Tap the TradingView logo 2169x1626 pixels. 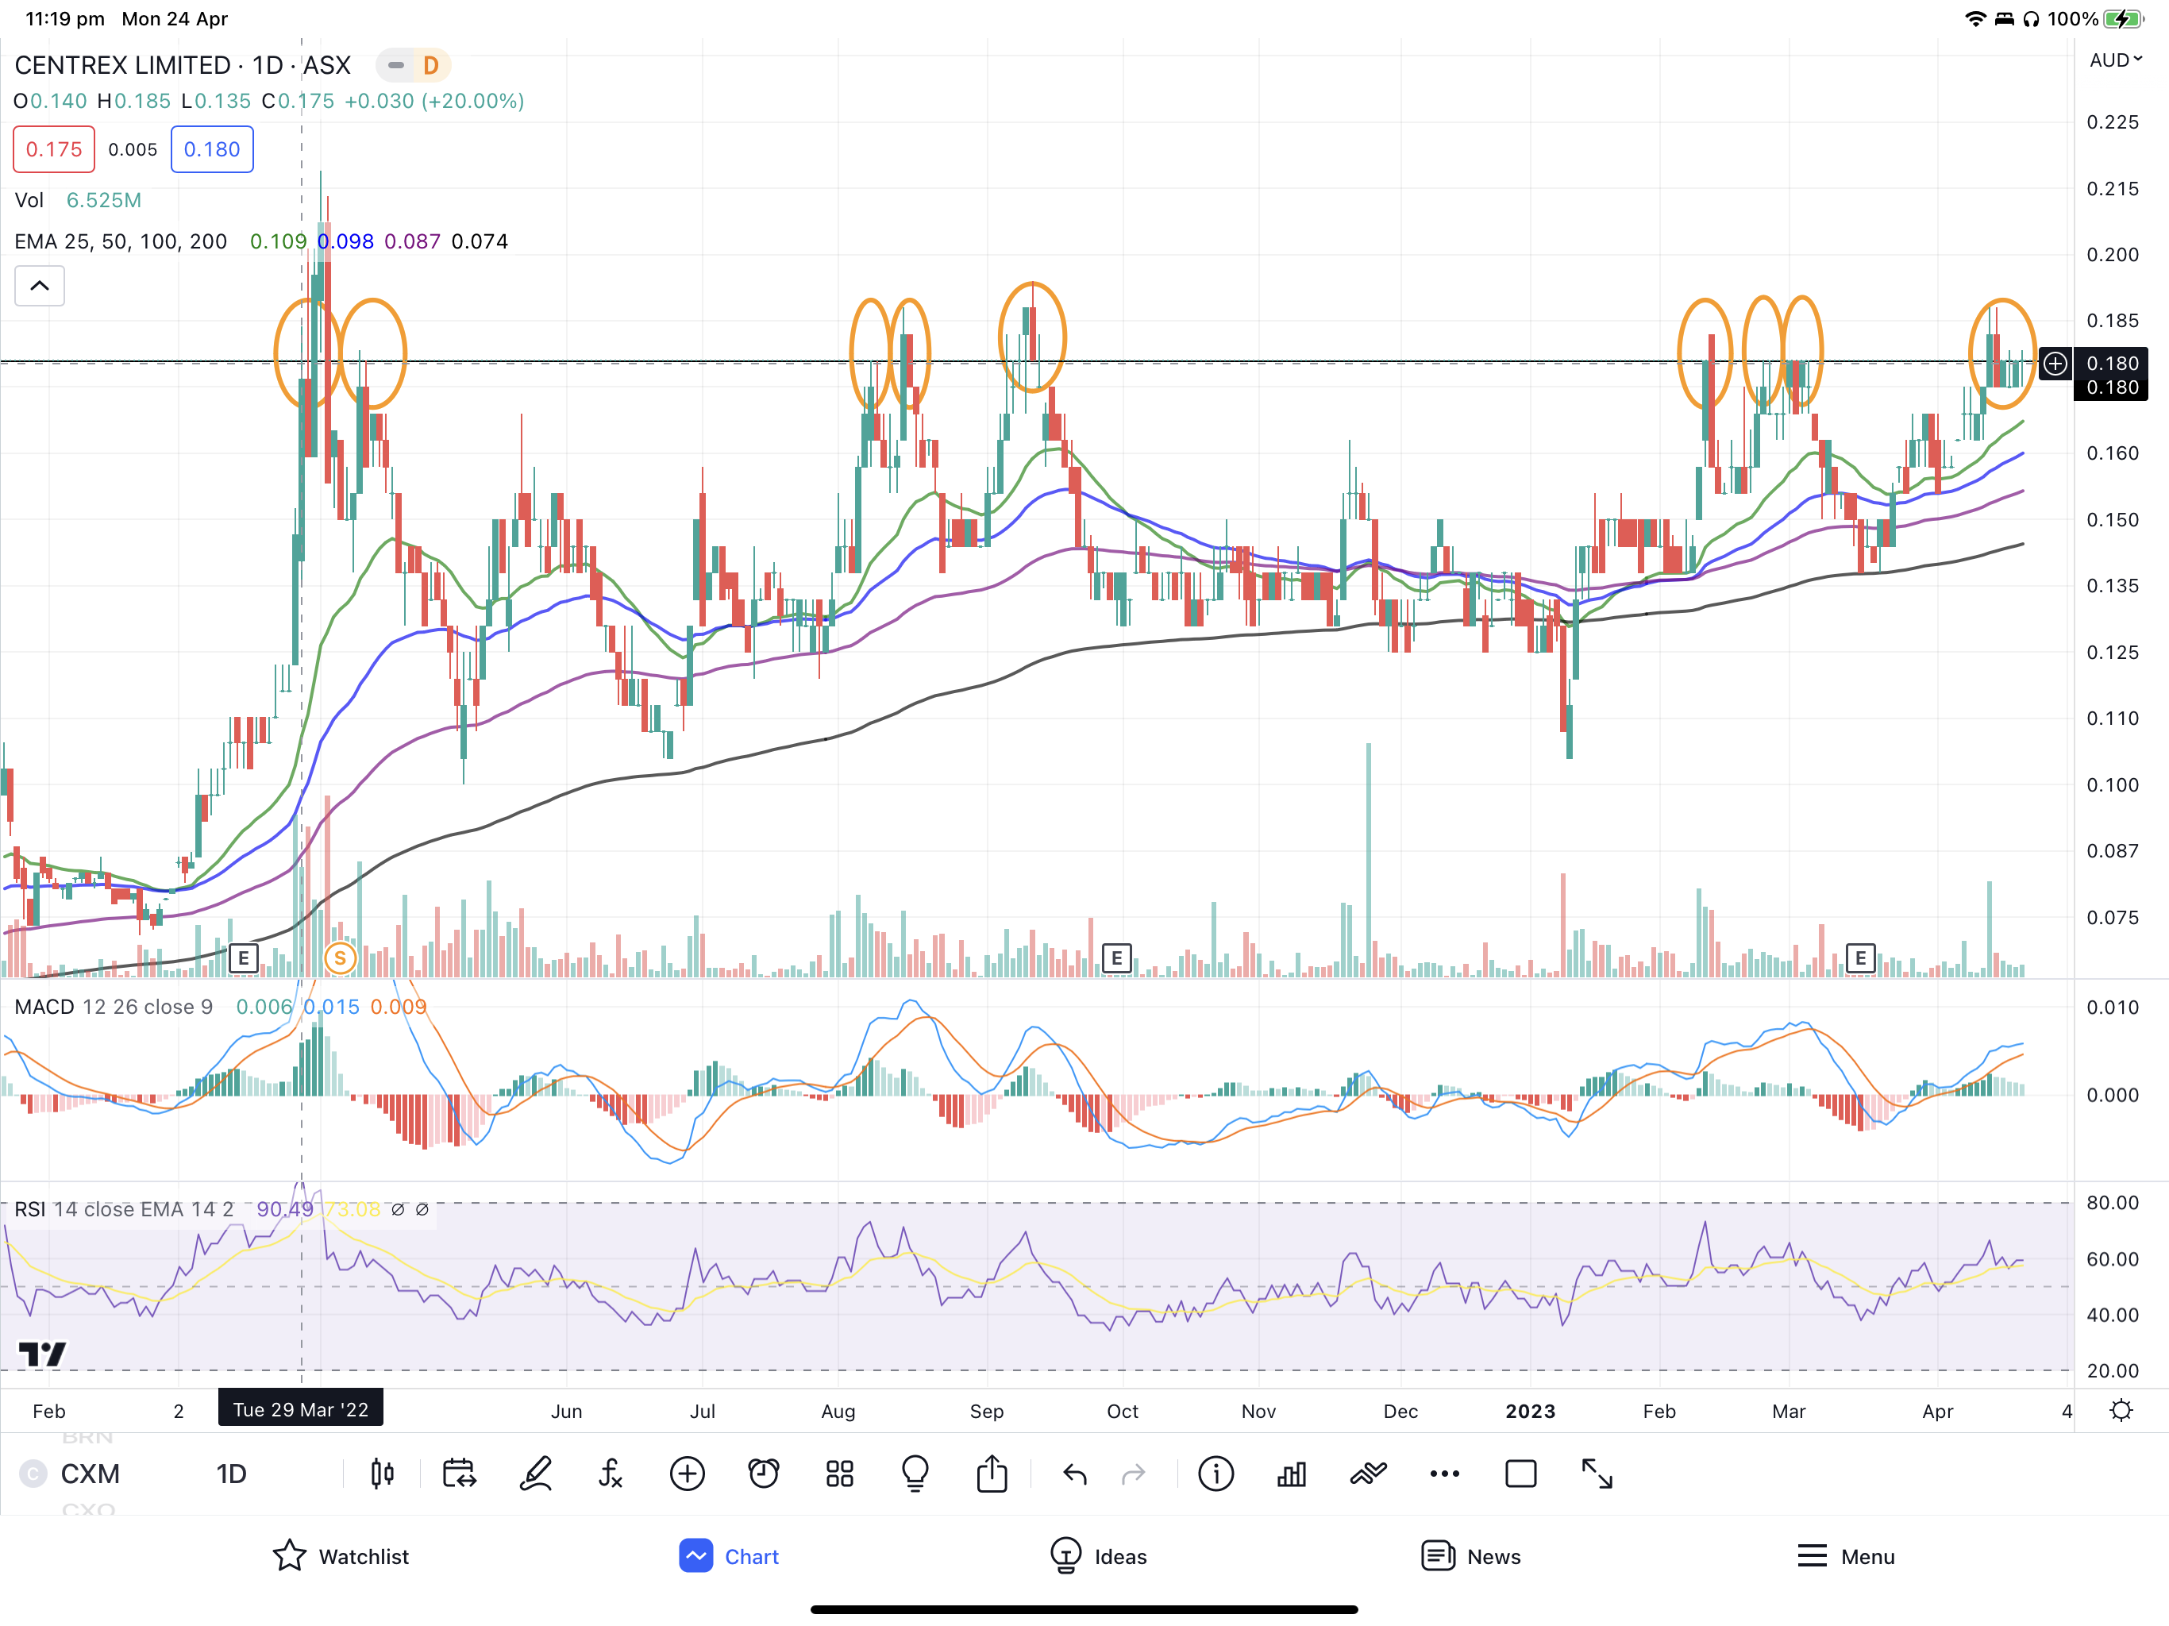42,1354
